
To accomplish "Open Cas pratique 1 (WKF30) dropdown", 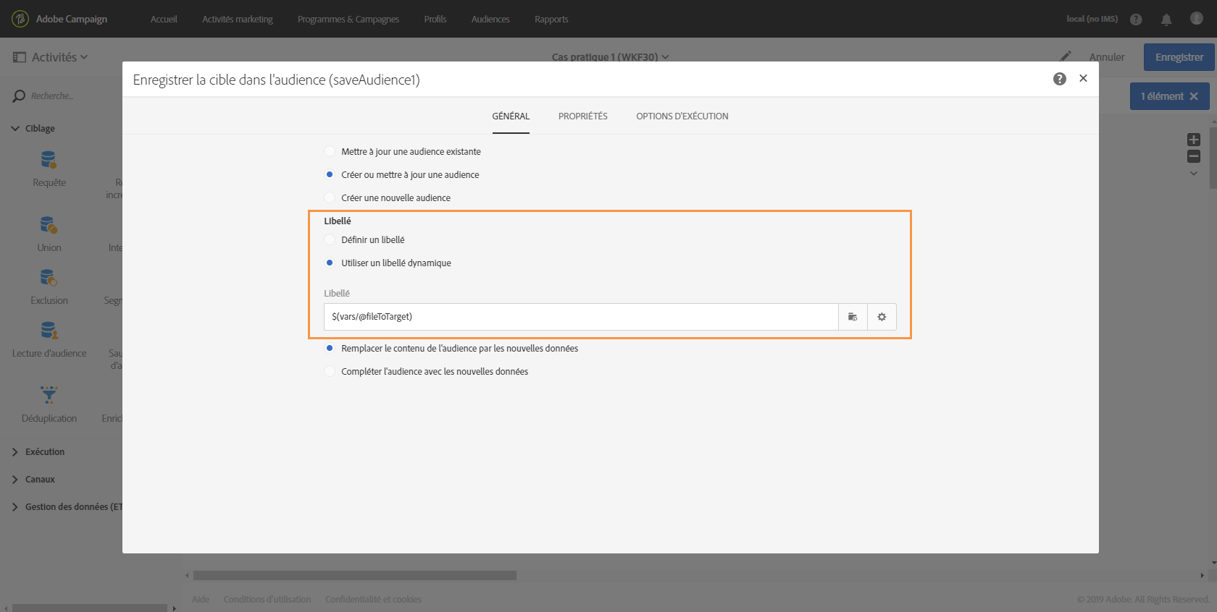I will [610, 56].
